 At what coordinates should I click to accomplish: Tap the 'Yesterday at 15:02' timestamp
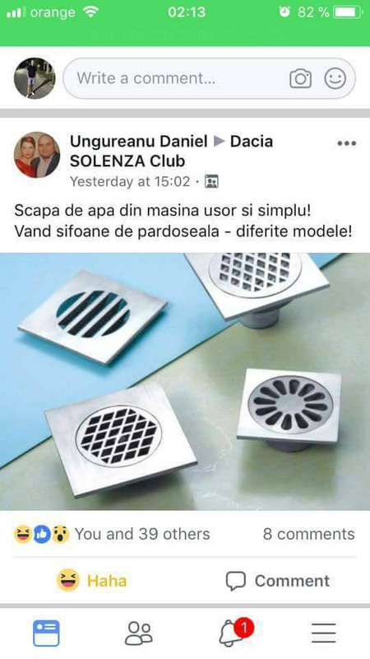coord(130,181)
